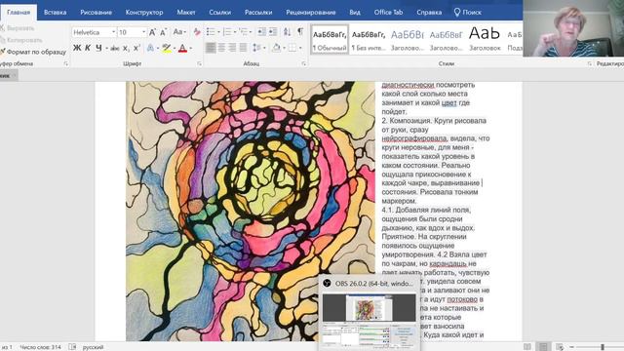Clear all formatting with the eraser icon
The height and width of the screenshot is (351, 624).
click(197, 32)
